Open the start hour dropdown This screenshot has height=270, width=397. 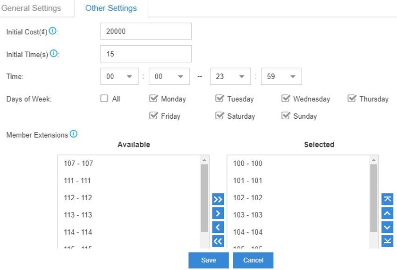(x=119, y=76)
